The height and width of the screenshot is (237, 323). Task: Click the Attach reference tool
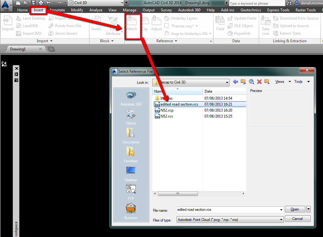tap(132, 23)
